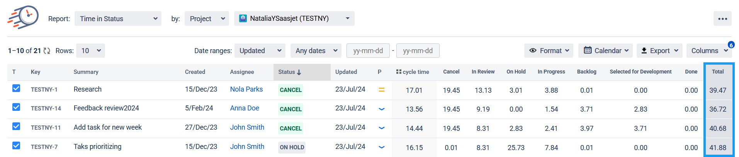739x157 pixels.
Task: Open the three-dots more options menu
Action: coord(722,18)
